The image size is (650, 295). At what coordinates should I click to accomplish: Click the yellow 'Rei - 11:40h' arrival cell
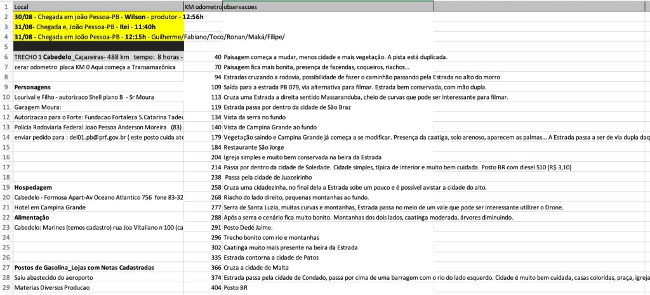95,27
